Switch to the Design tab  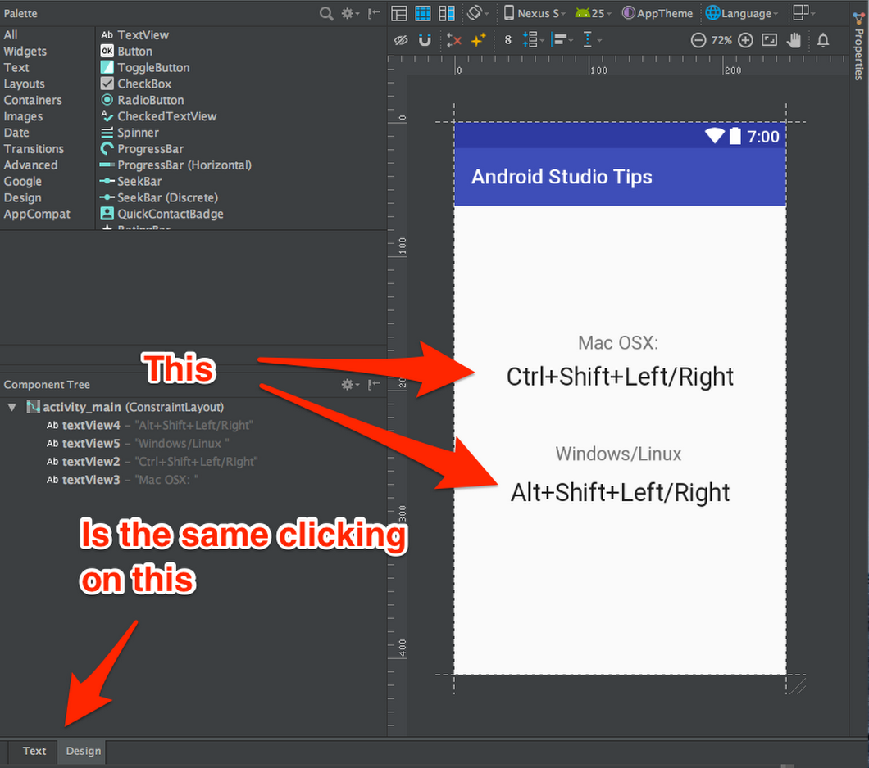pyautogui.click(x=83, y=751)
